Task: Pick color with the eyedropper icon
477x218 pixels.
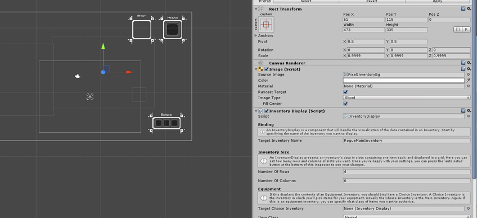Action: (x=468, y=80)
